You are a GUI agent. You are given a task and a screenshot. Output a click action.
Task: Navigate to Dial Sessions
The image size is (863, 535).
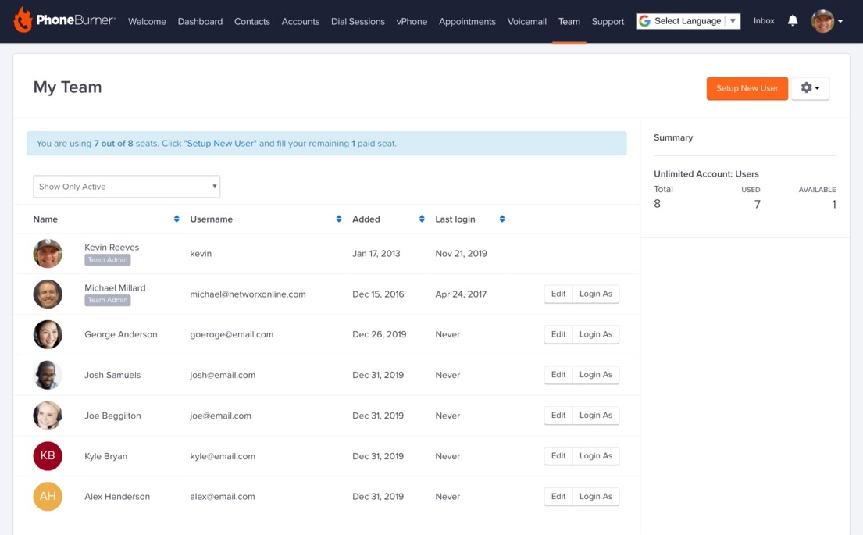358,21
